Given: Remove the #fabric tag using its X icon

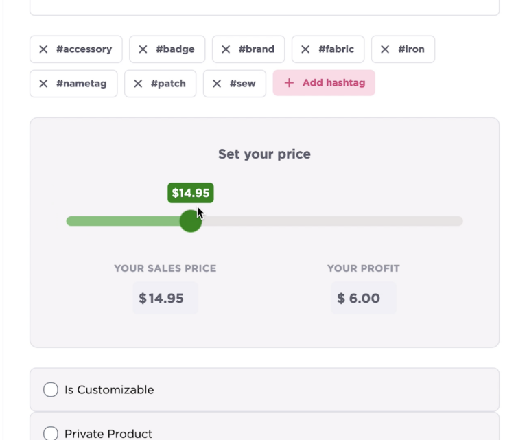Looking at the screenshot, I should tap(305, 49).
